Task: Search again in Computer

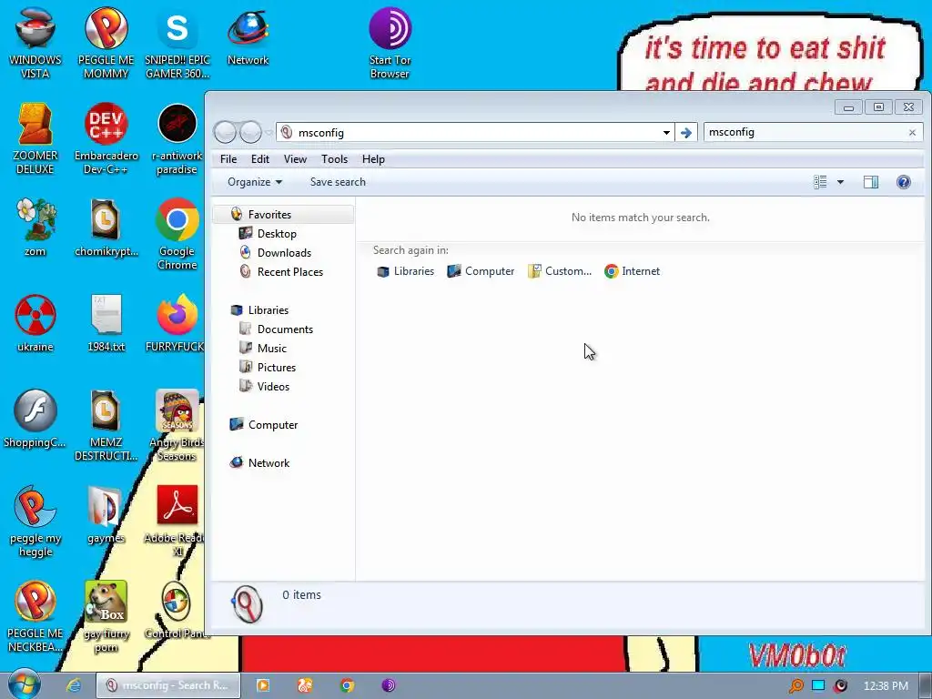Action: 481,271
